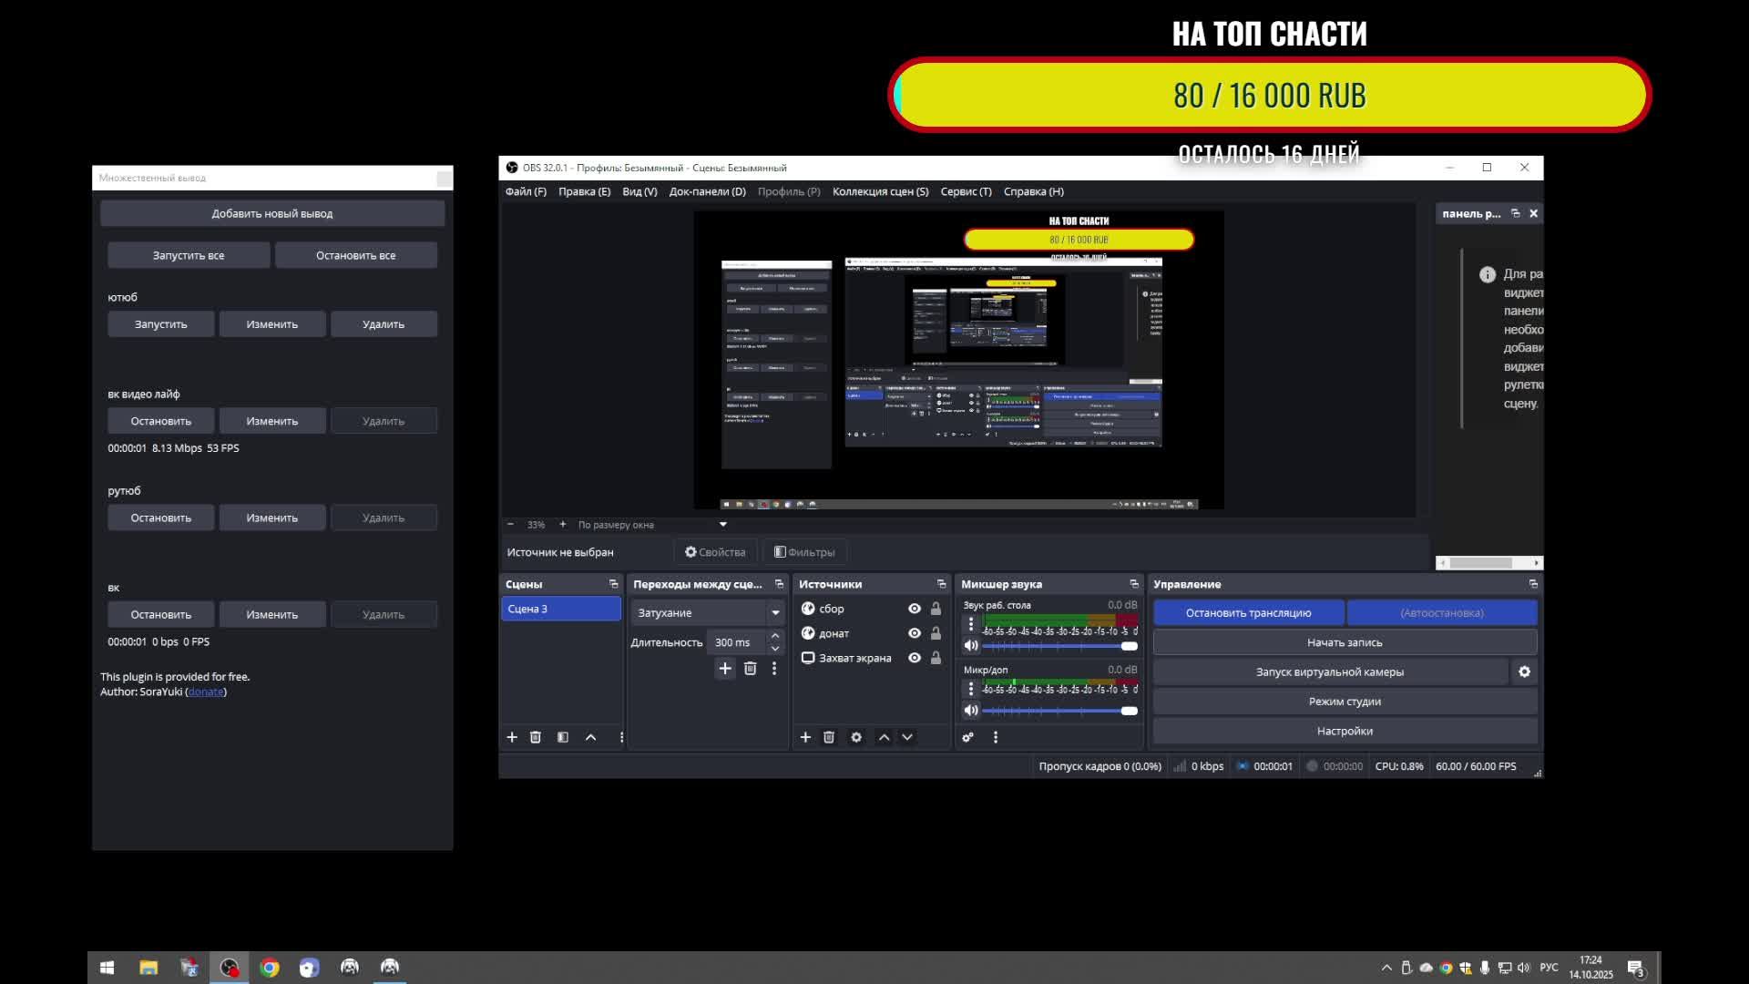Hide the сбор source with eye icon

[915, 609]
